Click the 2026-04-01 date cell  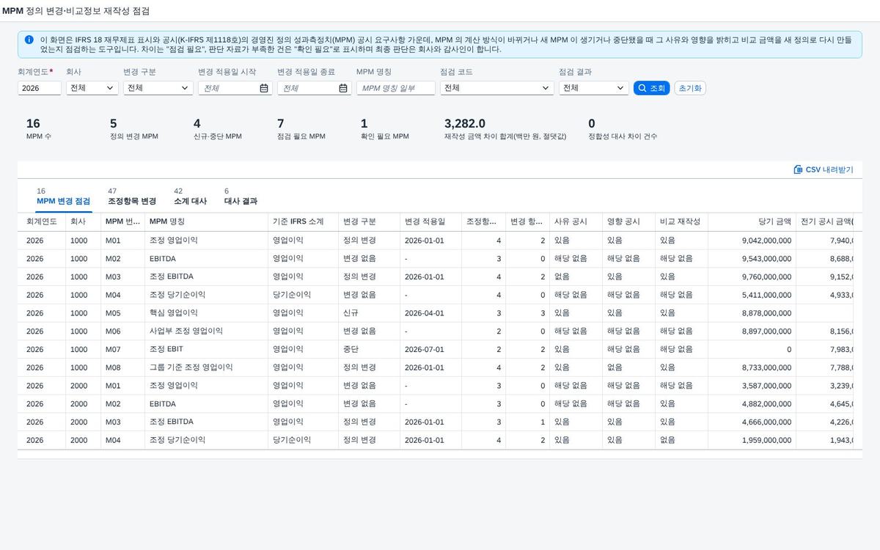431,313
